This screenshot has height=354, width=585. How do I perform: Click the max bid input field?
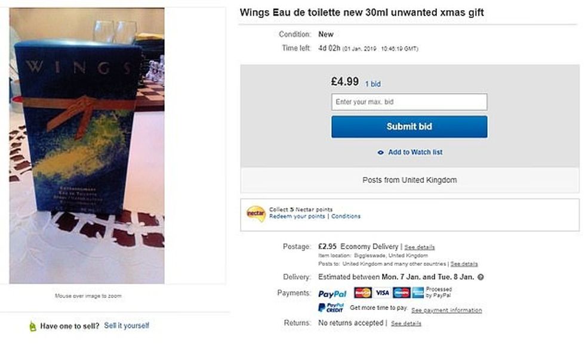(409, 102)
